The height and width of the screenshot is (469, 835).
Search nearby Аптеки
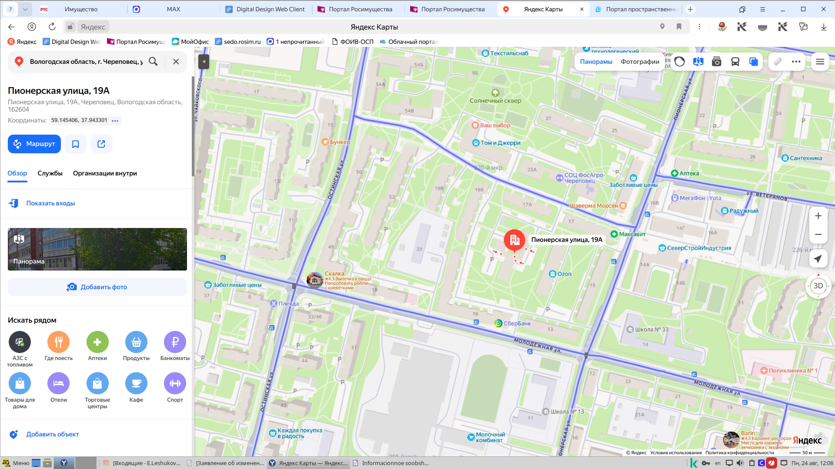pyautogui.click(x=97, y=346)
